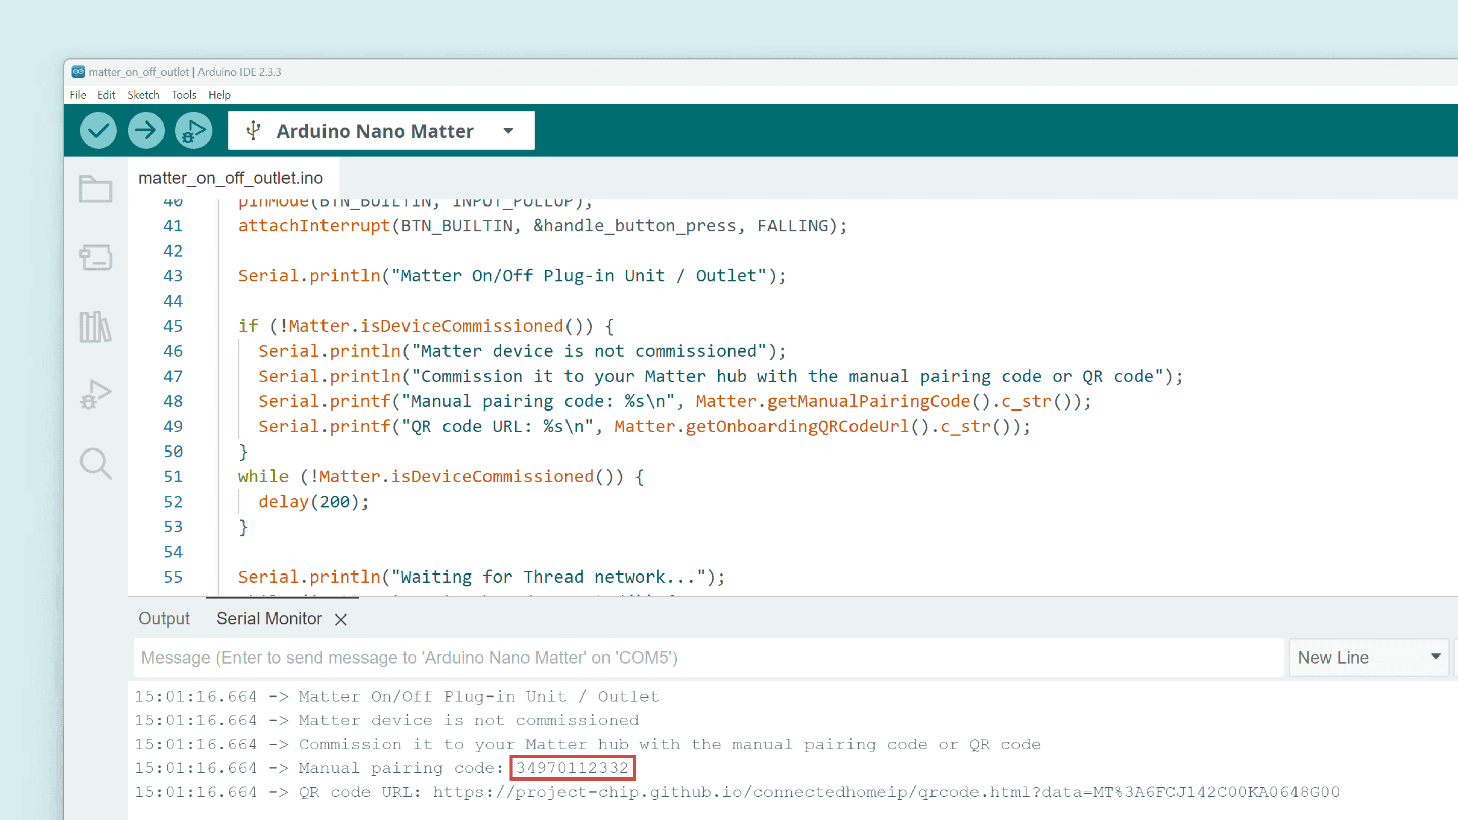The image size is (1458, 820).
Task: Click the USB plug icon in board selector
Action: tap(253, 130)
